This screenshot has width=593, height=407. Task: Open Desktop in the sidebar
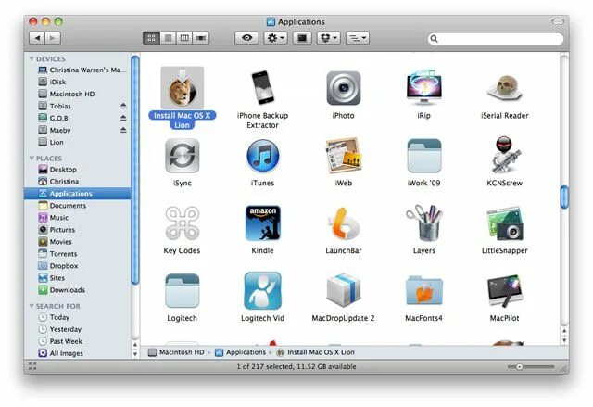[78, 170]
